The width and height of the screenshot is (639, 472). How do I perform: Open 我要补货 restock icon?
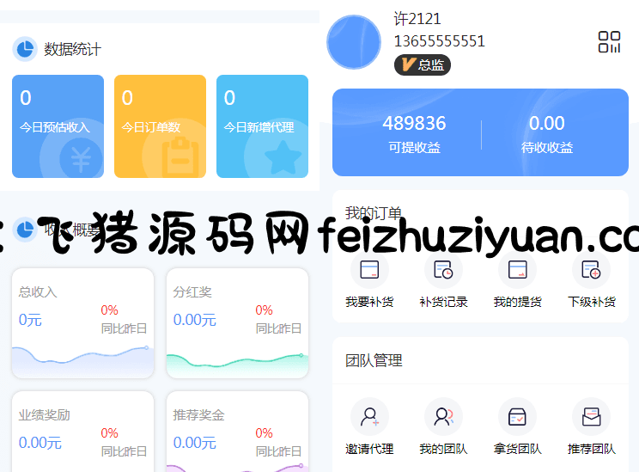tap(369, 270)
